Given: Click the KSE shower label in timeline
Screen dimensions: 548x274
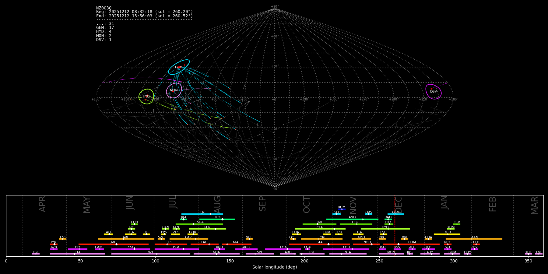Looking at the screenshot, I should pyautogui.click(x=36, y=252).
